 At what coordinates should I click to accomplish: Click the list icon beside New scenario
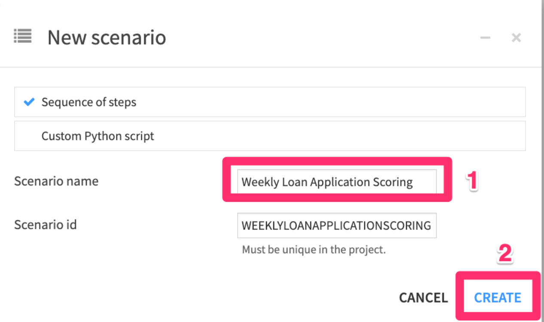coord(22,36)
